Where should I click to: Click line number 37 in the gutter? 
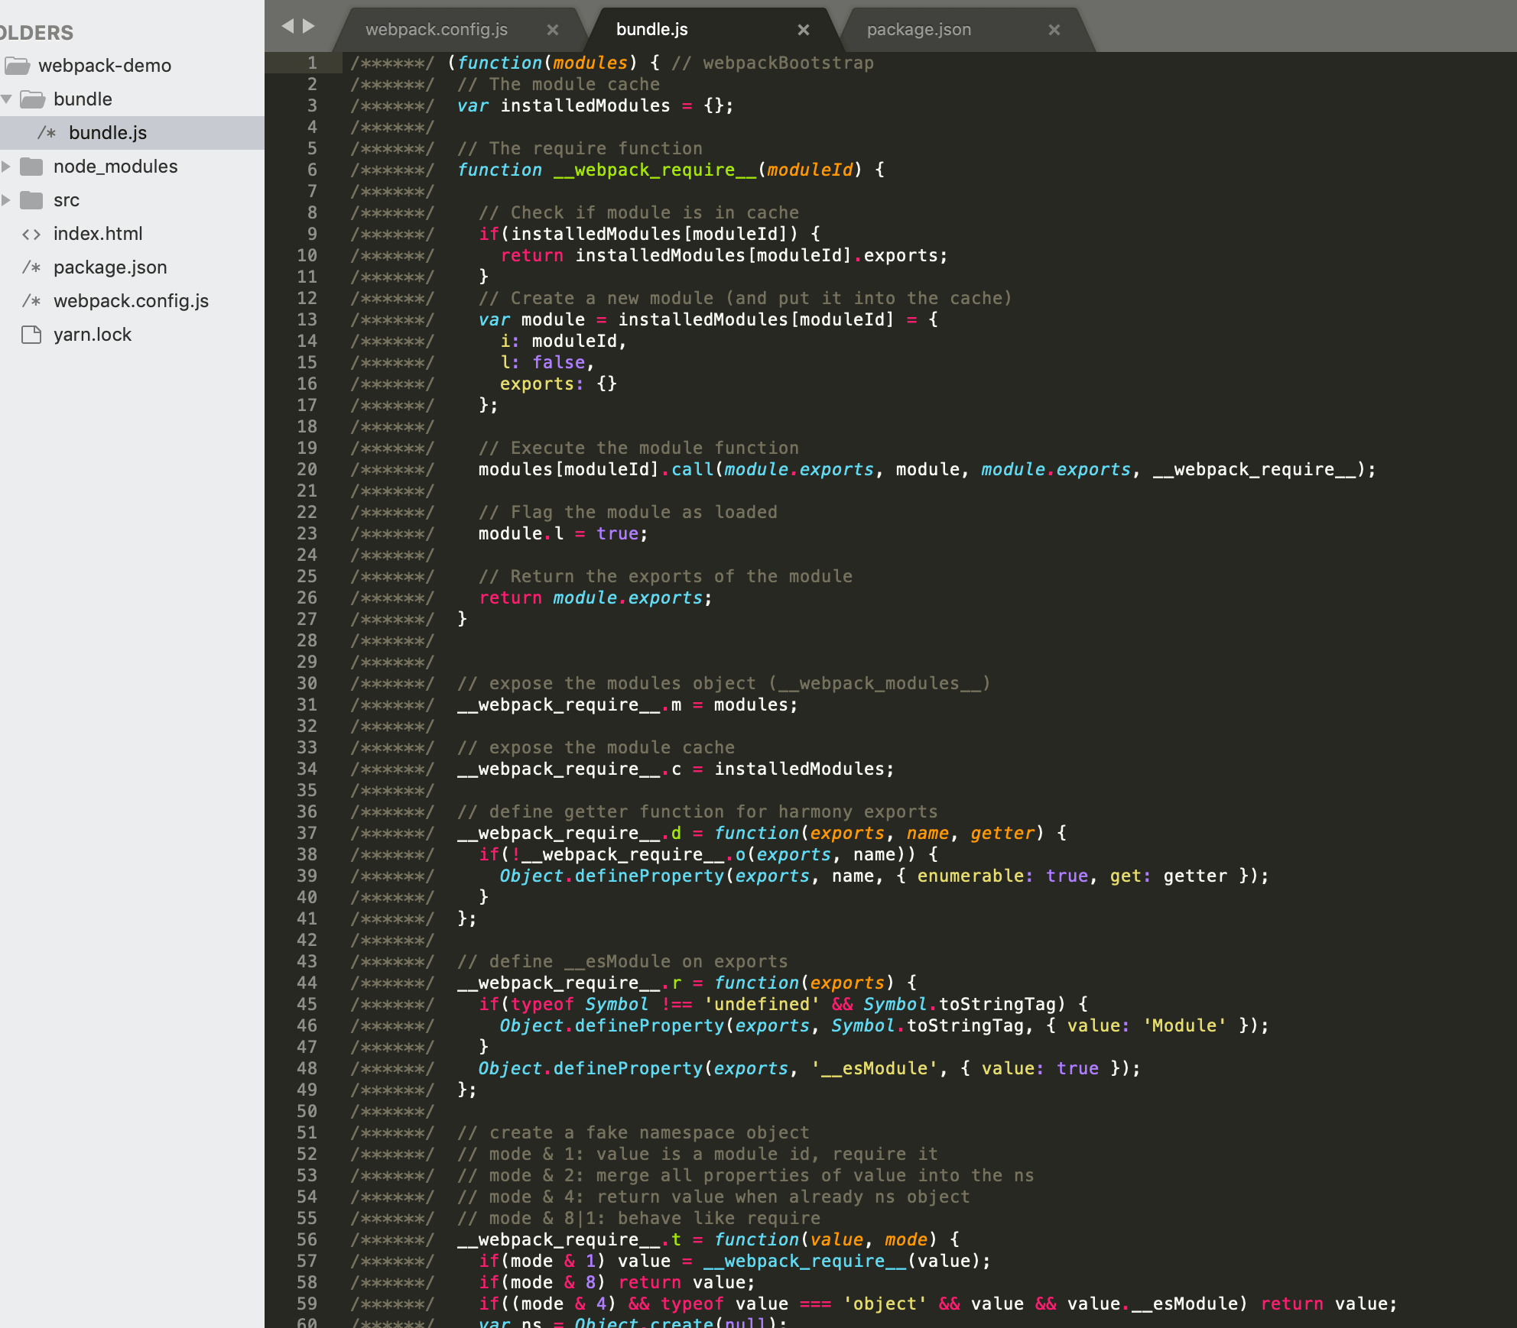click(x=307, y=833)
